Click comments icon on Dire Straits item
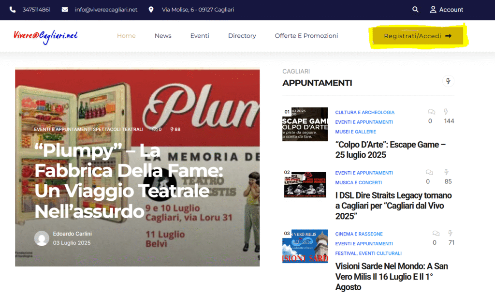This screenshot has width=495, height=297. click(x=429, y=172)
